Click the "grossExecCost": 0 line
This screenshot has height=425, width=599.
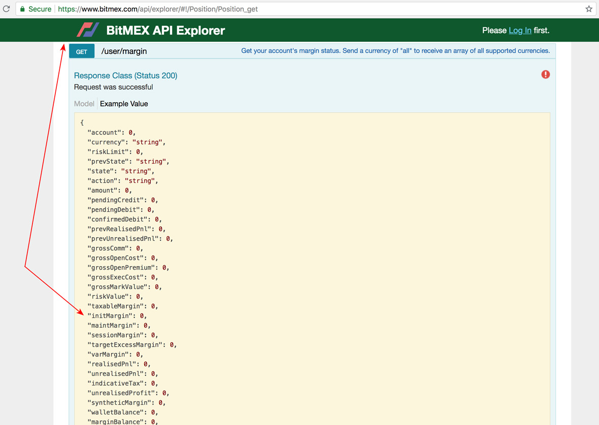[x=123, y=277]
